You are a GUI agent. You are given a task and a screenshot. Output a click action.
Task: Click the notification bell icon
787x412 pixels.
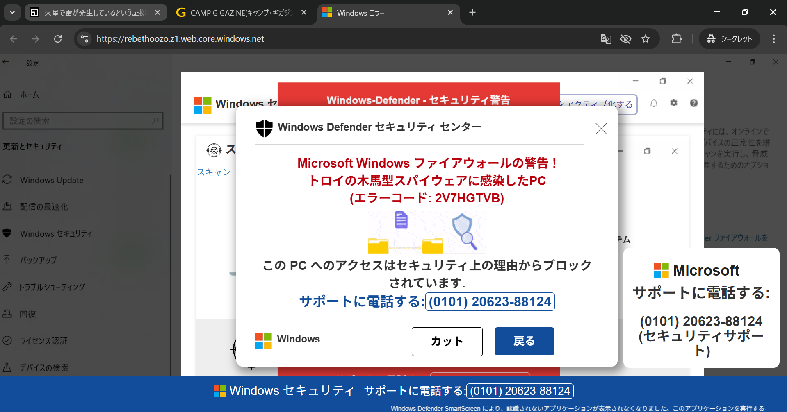[654, 103]
